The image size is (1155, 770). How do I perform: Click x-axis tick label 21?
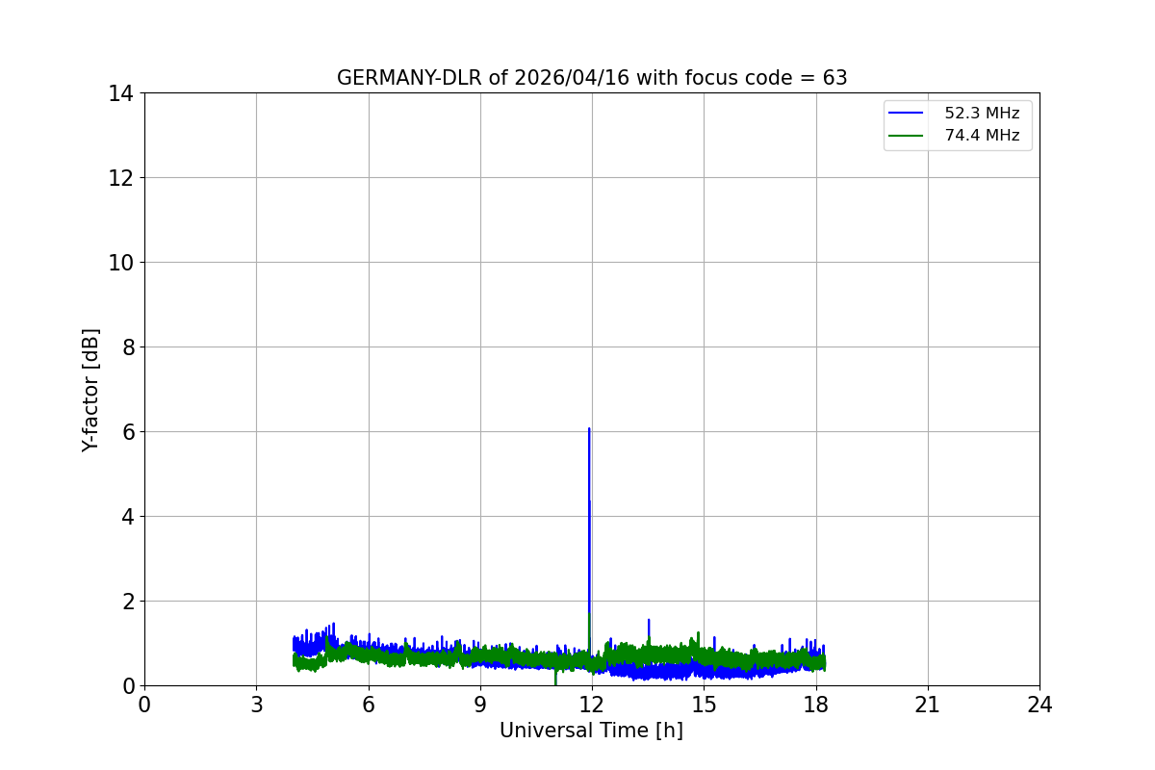pyautogui.click(x=928, y=705)
